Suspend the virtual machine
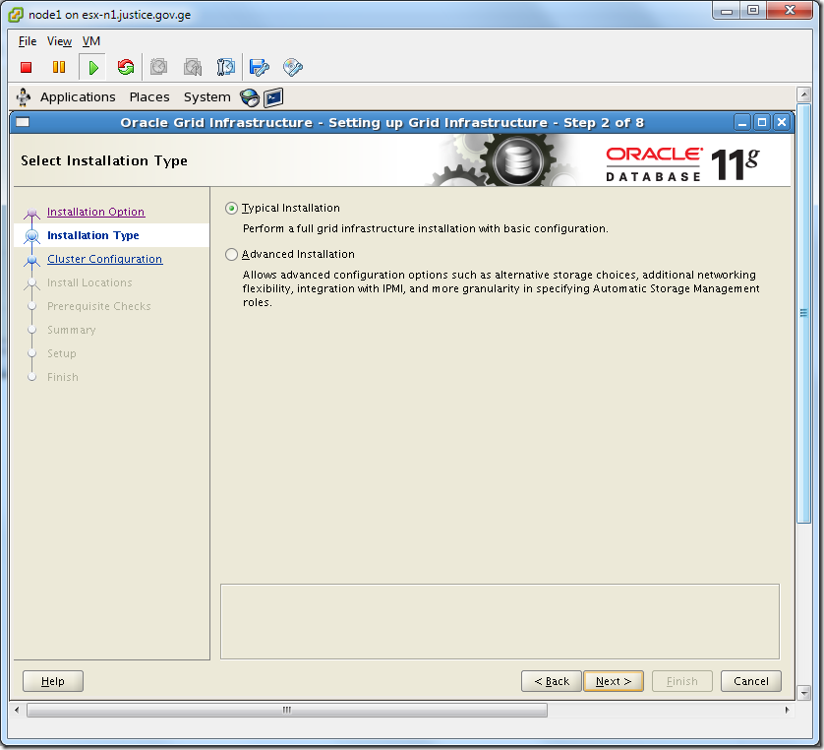824x750 pixels. click(59, 67)
